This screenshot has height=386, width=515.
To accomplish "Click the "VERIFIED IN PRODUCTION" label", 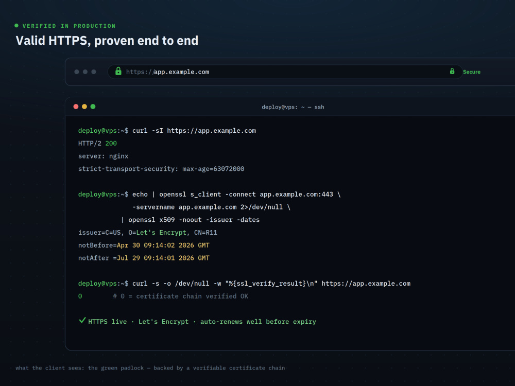I will [69, 26].
